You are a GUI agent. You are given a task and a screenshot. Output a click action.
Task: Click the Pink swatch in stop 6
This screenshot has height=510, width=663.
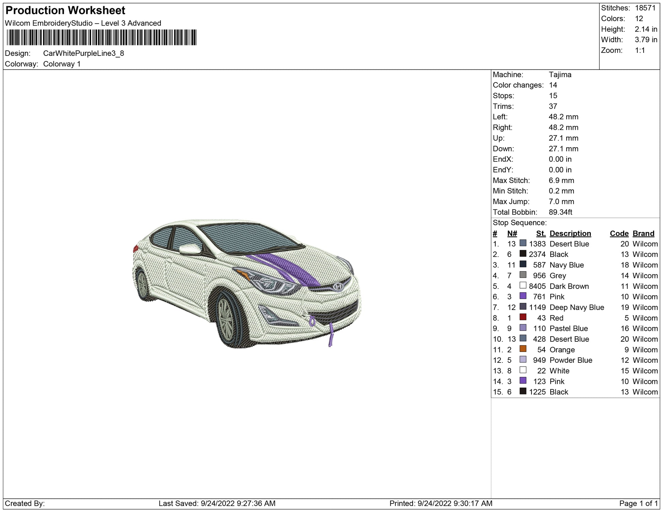(x=523, y=296)
